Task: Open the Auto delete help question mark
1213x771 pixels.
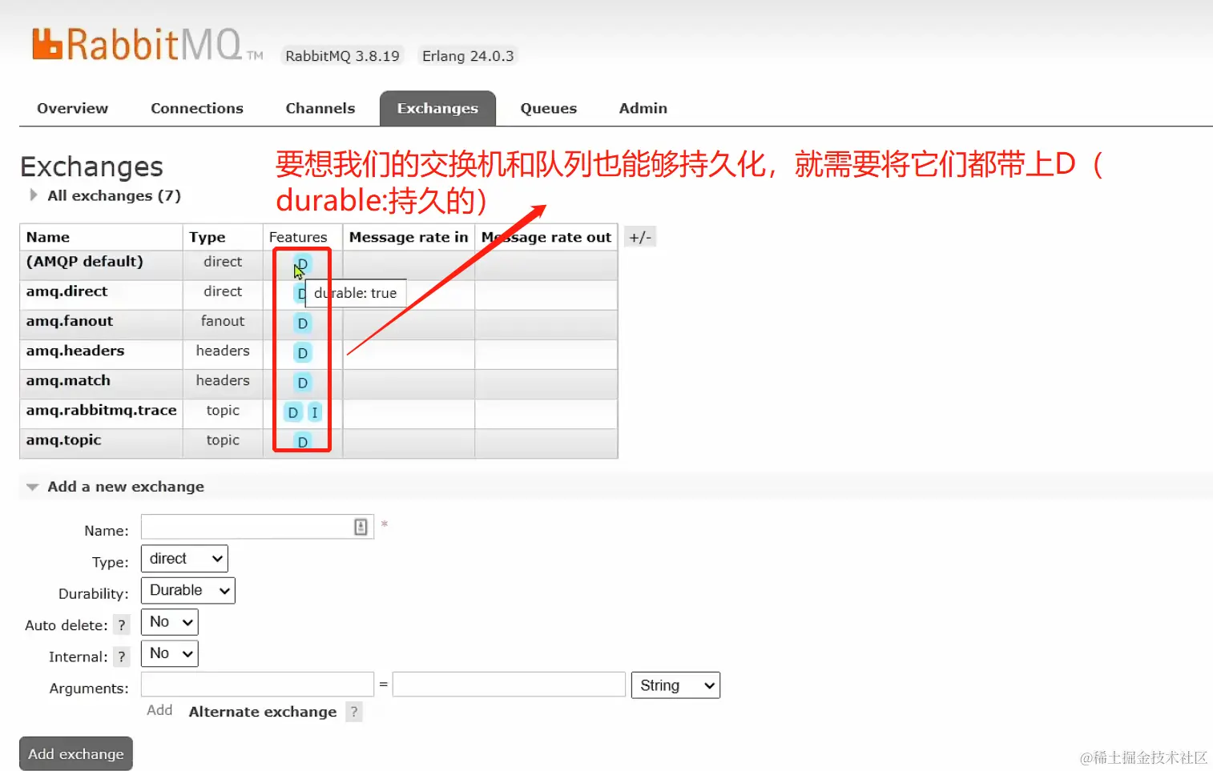Action: [x=122, y=625]
